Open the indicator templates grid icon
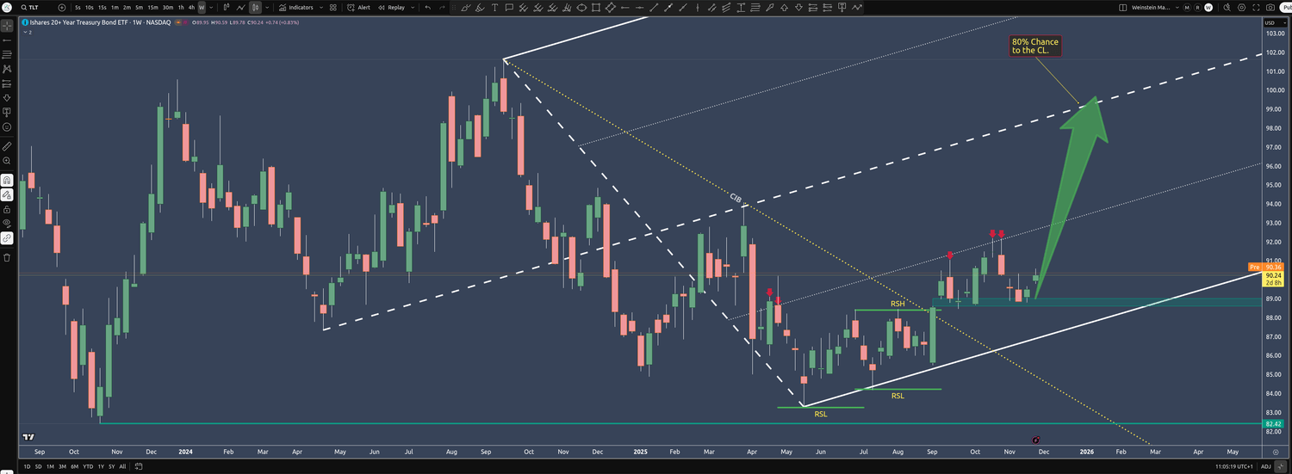Viewport: 1292px width, 474px height. [x=332, y=7]
